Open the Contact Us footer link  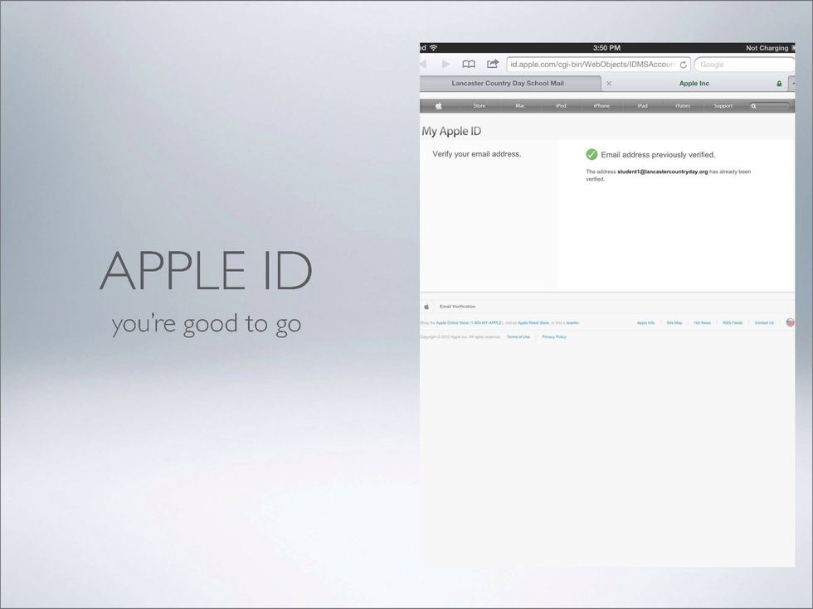[764, 322]
